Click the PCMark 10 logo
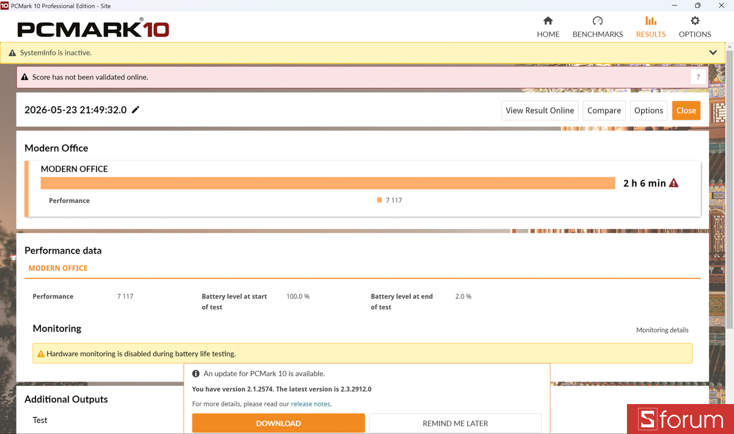 coord(93,28)
